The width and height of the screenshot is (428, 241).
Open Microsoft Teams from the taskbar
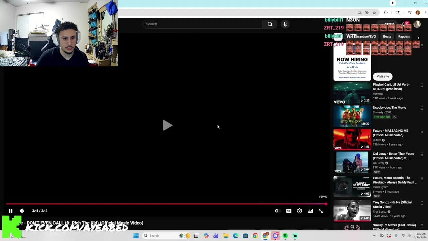pos(216,236)
